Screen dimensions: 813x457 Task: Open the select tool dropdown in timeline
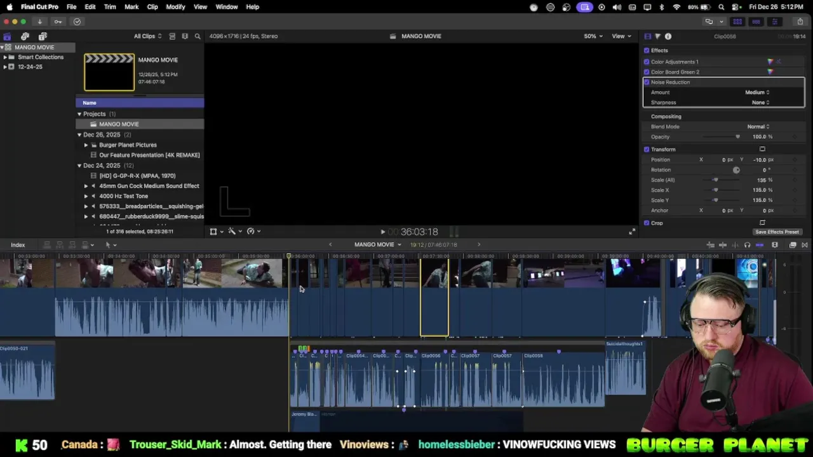click(x=111, y=245)
